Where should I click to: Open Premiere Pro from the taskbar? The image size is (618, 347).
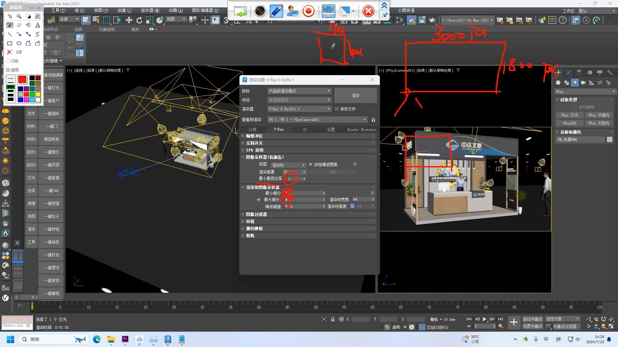pos(125,339)
